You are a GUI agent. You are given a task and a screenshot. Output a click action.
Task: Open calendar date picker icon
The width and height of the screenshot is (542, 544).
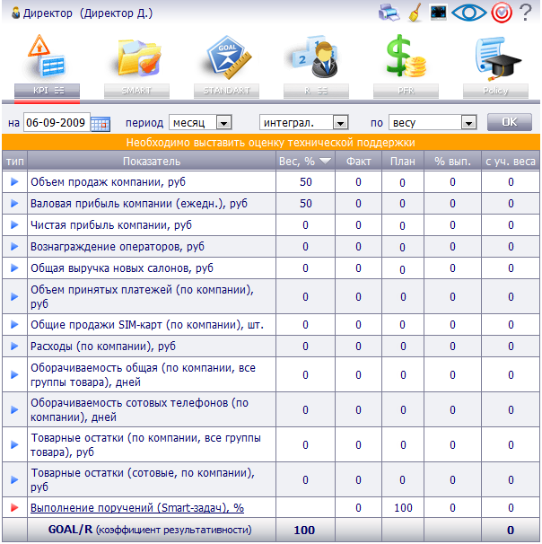click(101, 124)
